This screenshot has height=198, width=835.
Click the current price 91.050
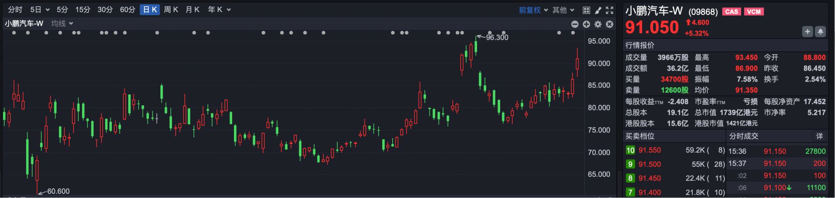click(x=651, y=27)
